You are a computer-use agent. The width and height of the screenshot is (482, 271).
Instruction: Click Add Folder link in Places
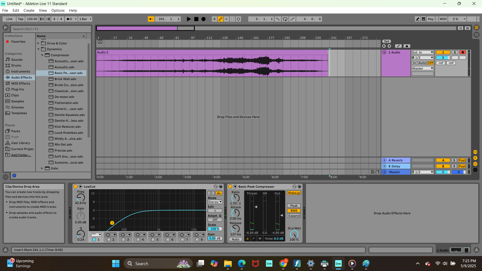click(x=21, y=155)
